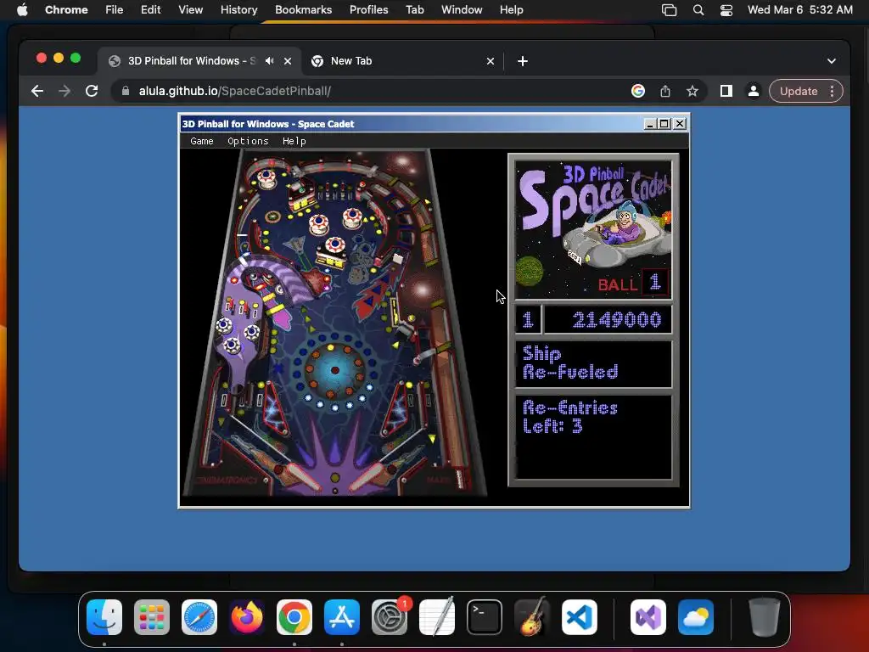Open the Options menu in Pinball
869x652 pixels.
[x=248, y=141]
